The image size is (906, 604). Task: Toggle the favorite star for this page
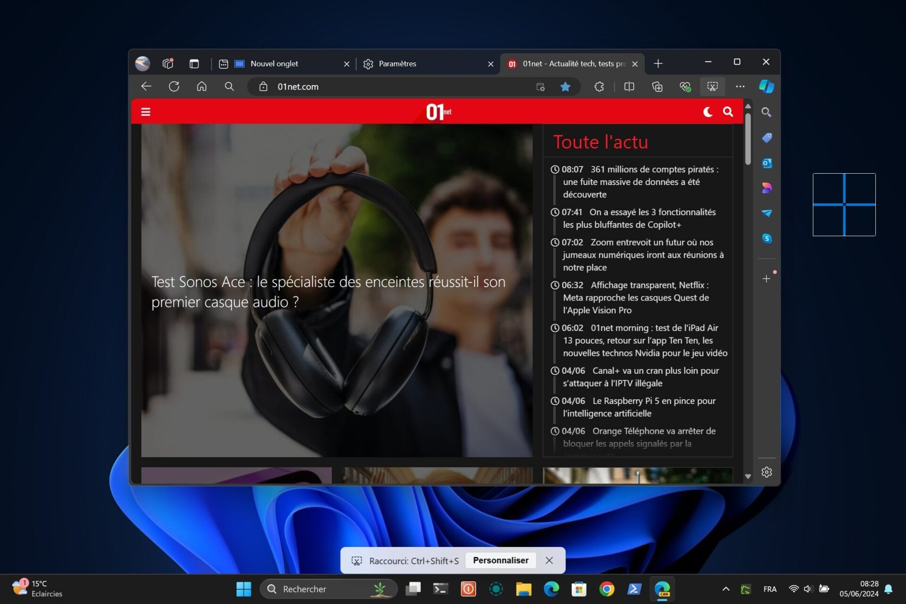[x=565, y=87]
